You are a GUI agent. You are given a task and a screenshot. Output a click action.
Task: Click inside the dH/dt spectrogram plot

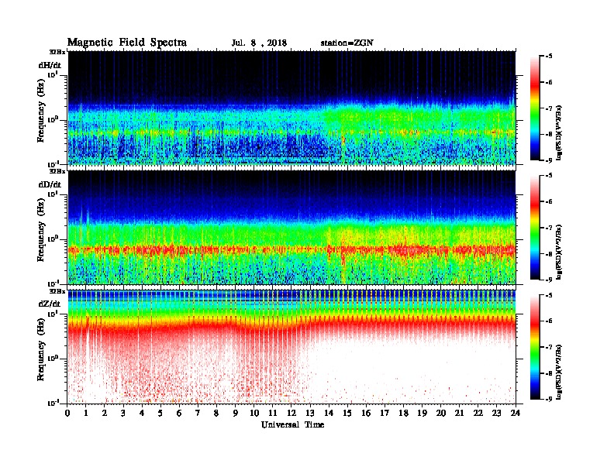point(291,108)
